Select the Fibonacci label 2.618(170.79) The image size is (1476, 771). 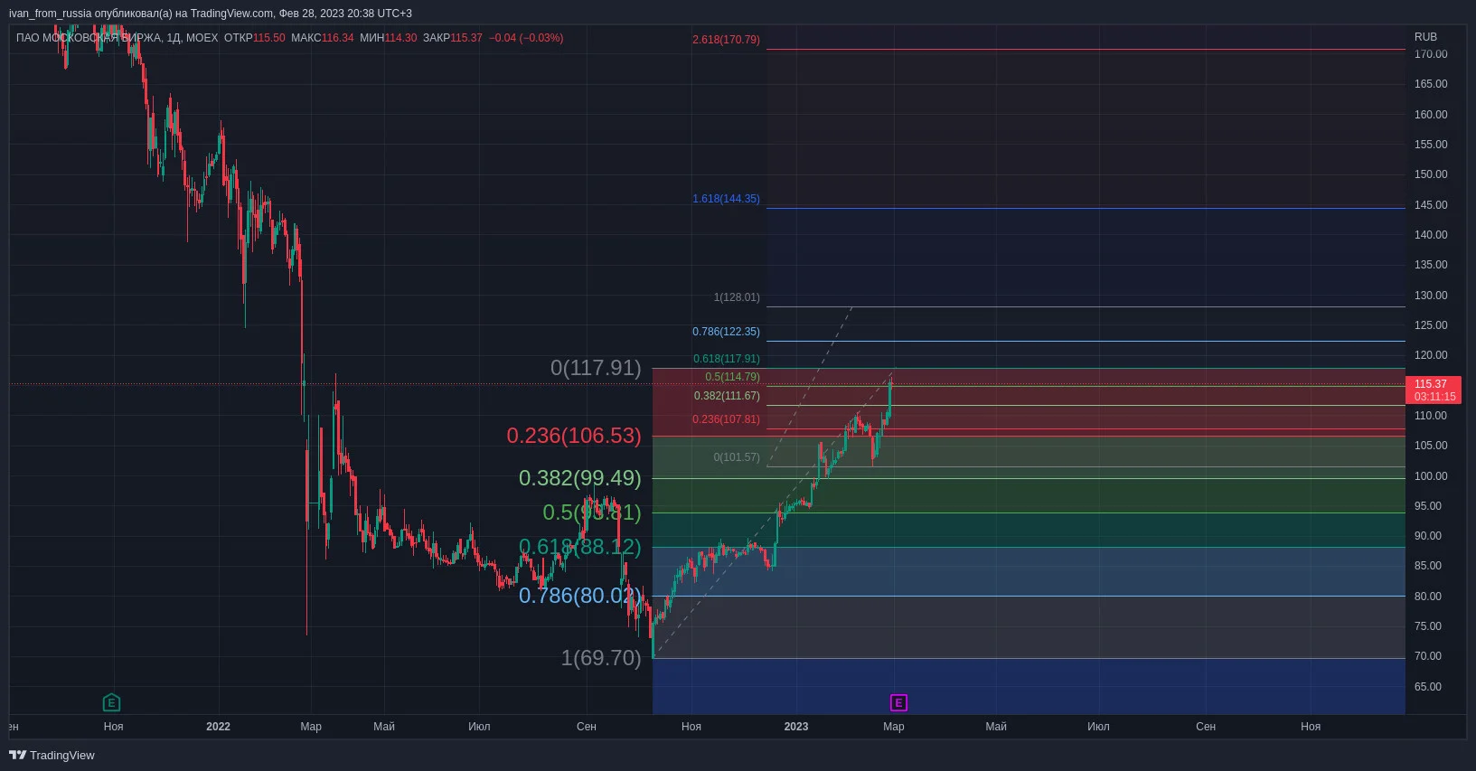(726, 40)
